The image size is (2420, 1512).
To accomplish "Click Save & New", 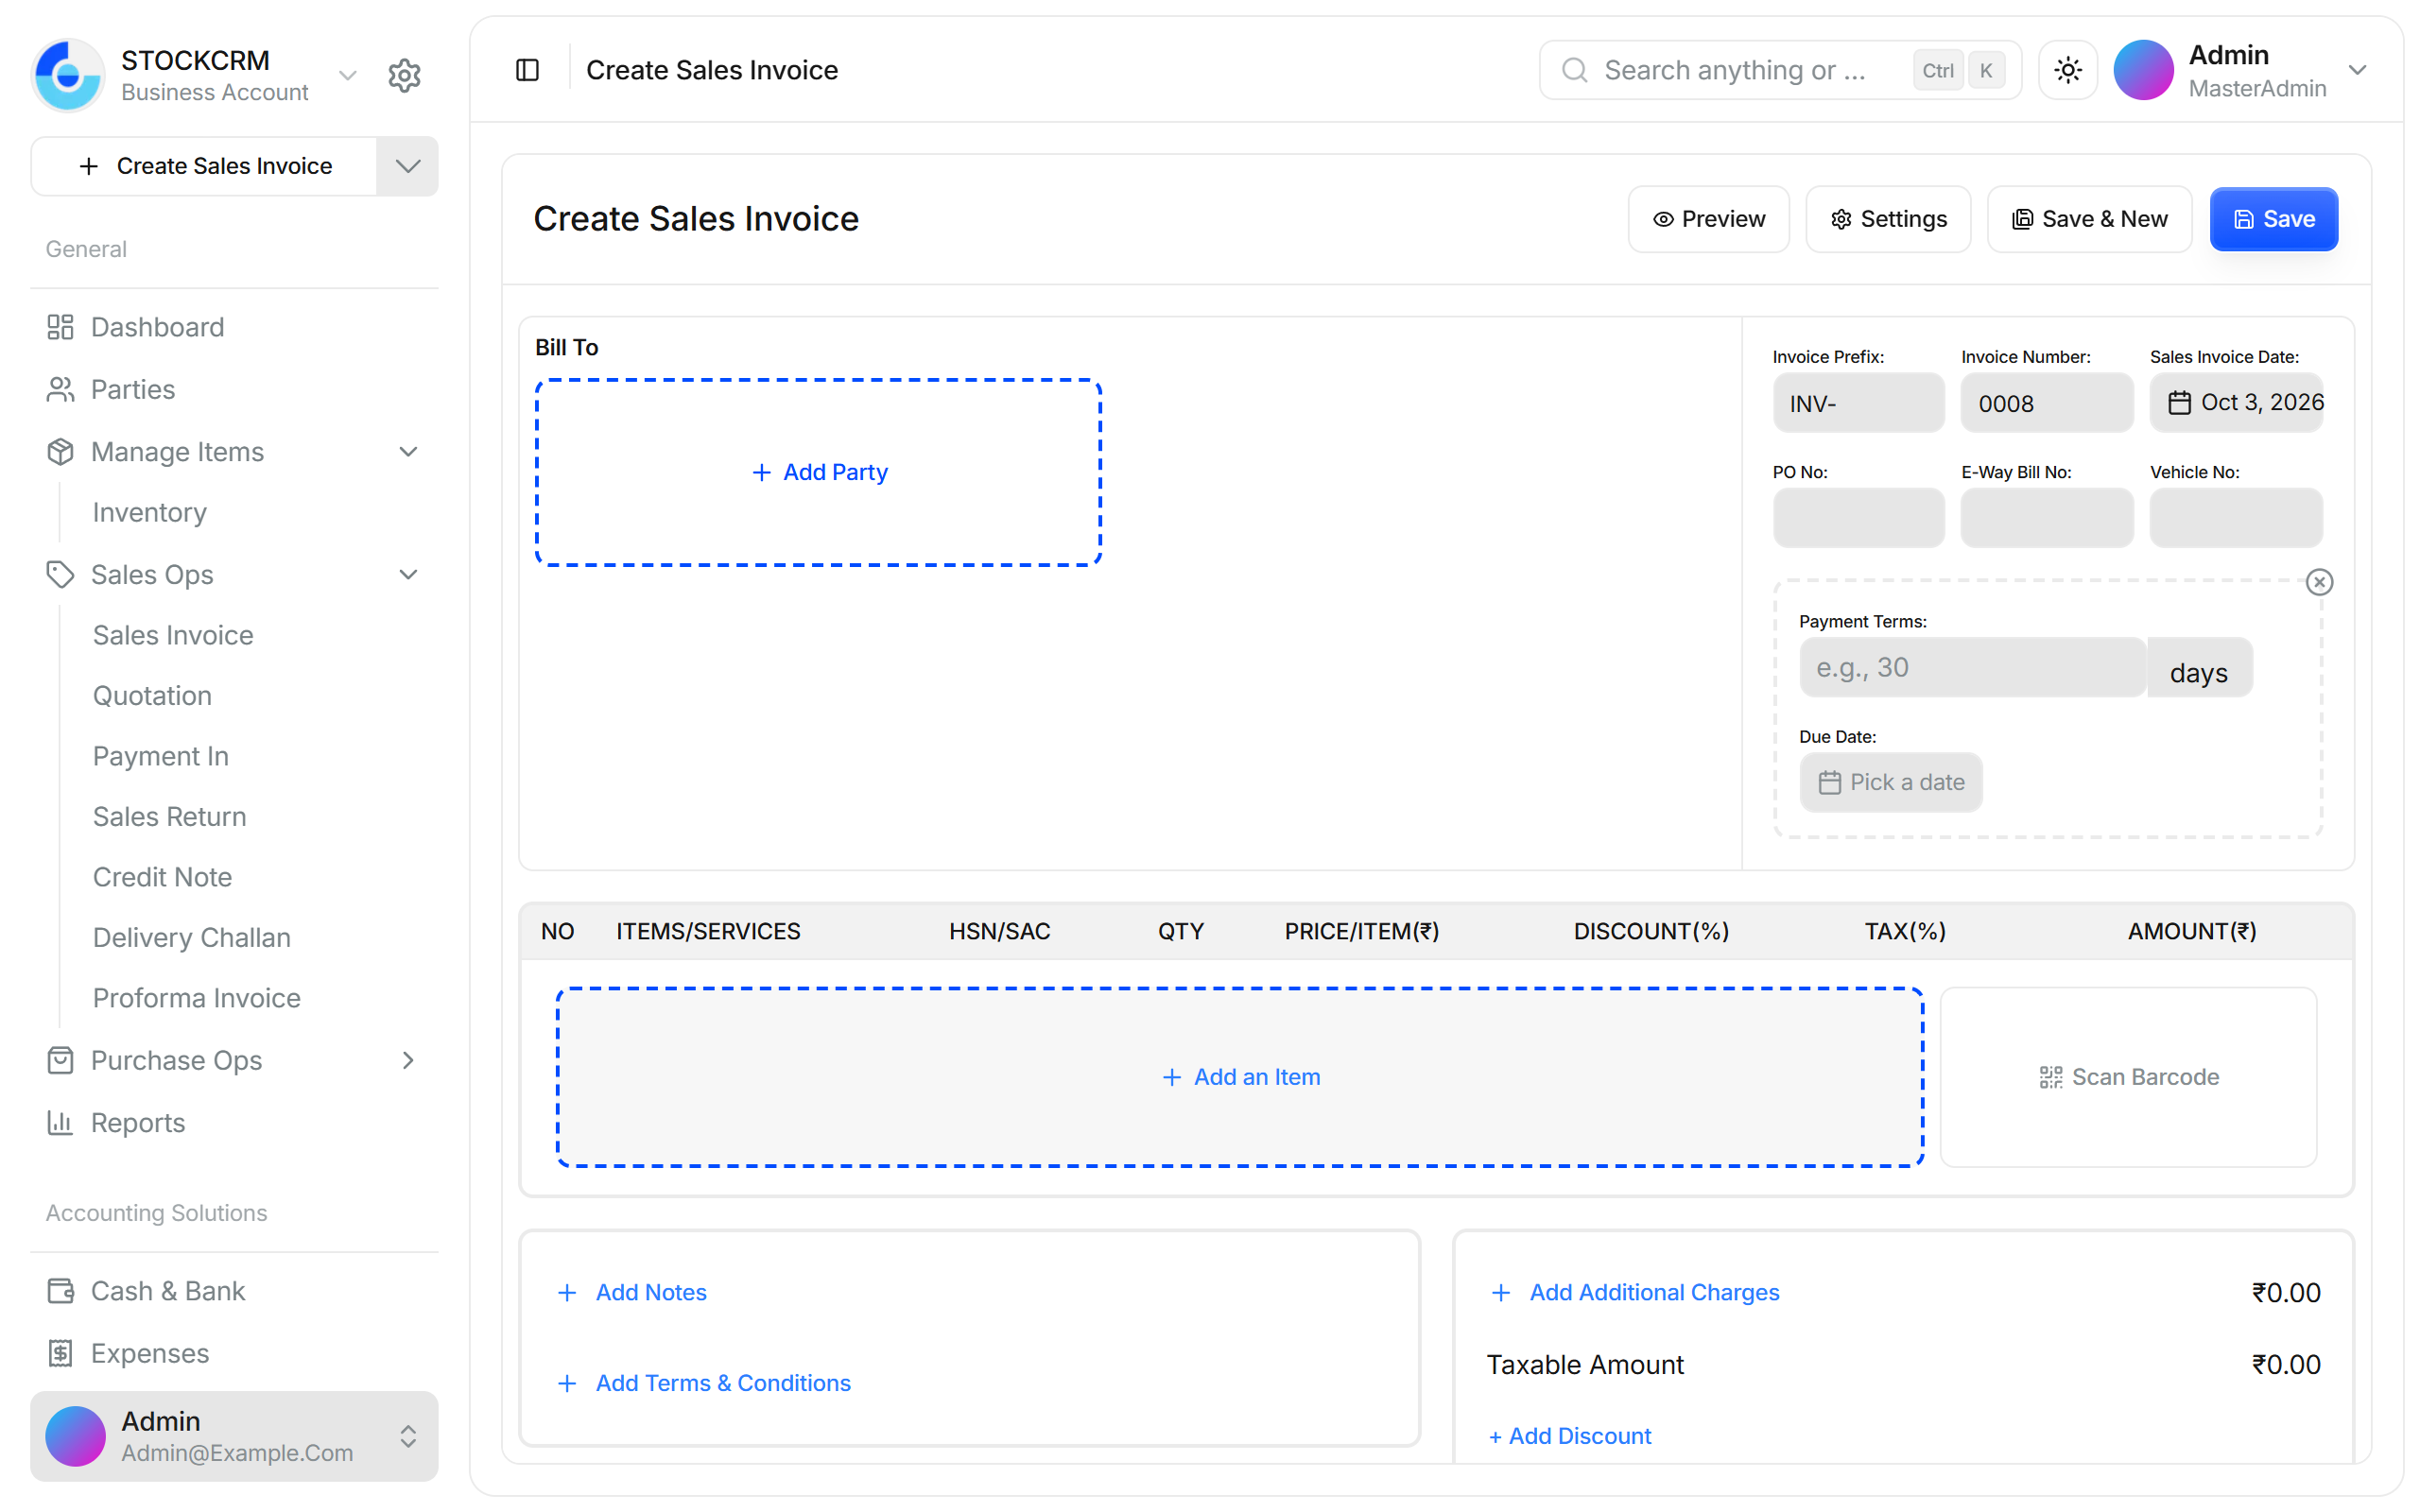I will [2089, 219].
